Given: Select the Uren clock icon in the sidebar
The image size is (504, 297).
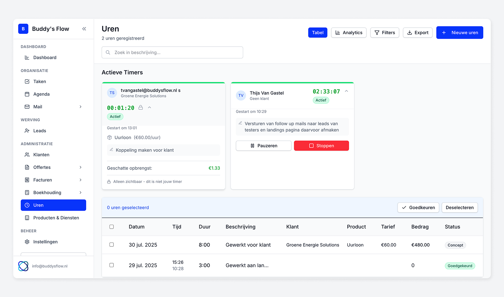Looking at the screenshot, I should 27,205.
